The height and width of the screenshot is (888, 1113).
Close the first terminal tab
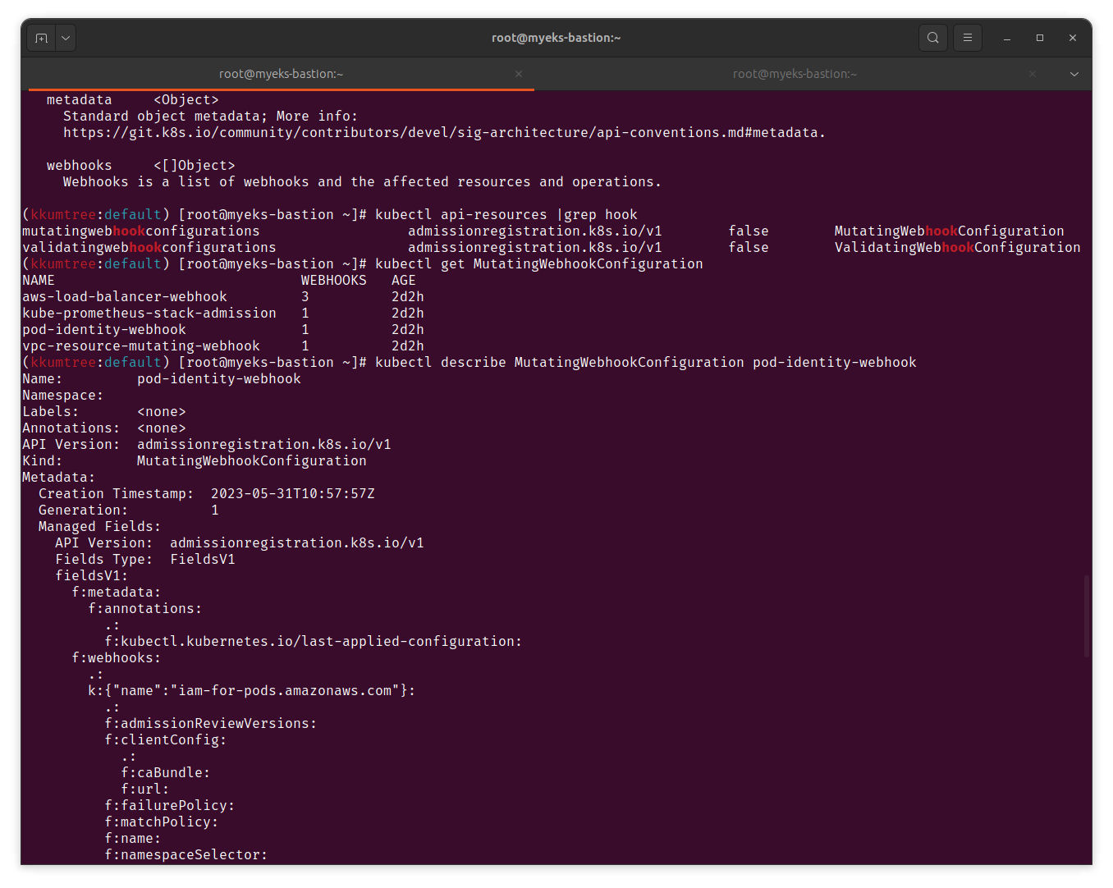pos(519,74)
